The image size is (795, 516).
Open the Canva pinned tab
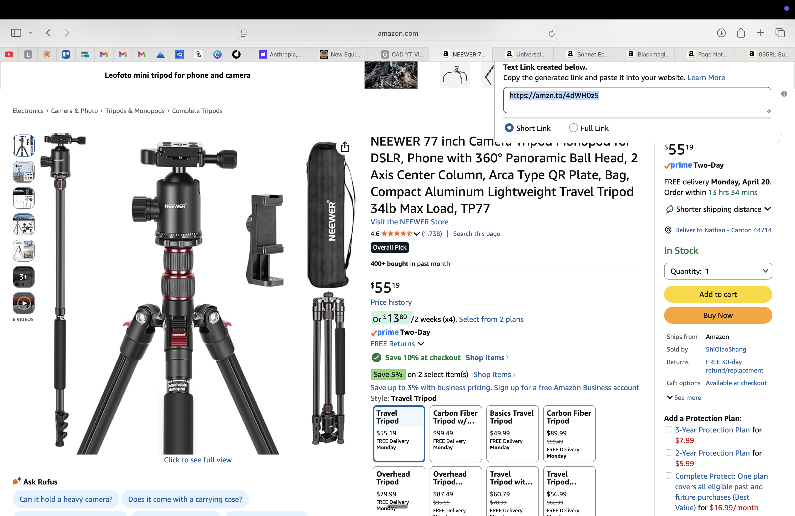click(x=217, y=54)
